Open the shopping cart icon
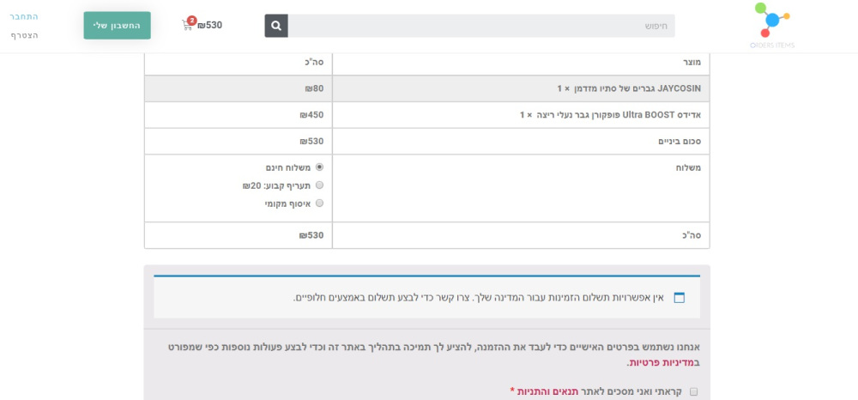858x400 pixels. 186,27
